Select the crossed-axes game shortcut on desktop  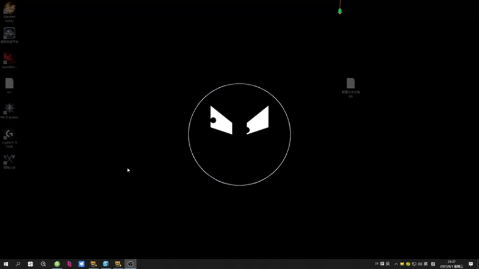pos(9,161)
